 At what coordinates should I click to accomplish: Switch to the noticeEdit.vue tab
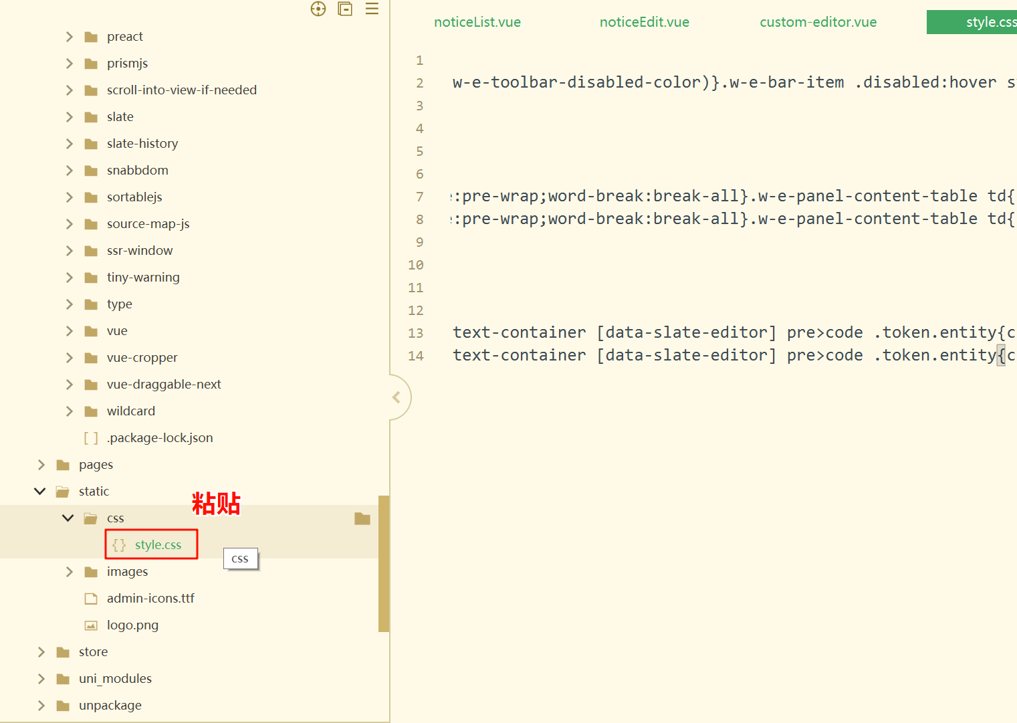(x=645, y=22)
